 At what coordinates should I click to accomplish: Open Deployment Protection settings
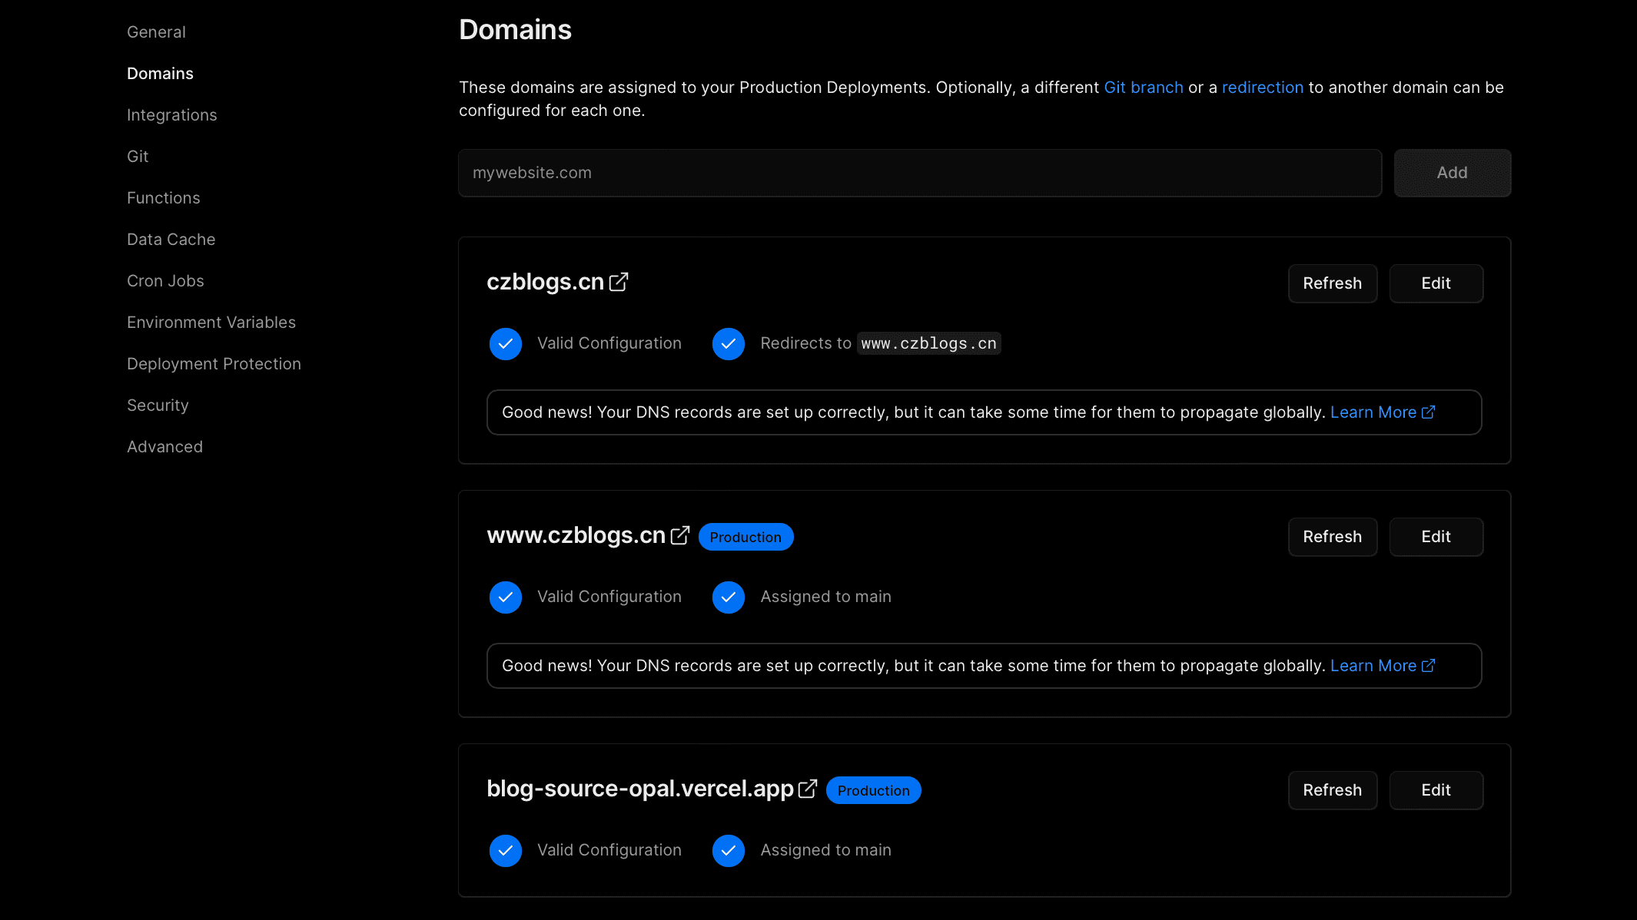[x=214, y=364]
